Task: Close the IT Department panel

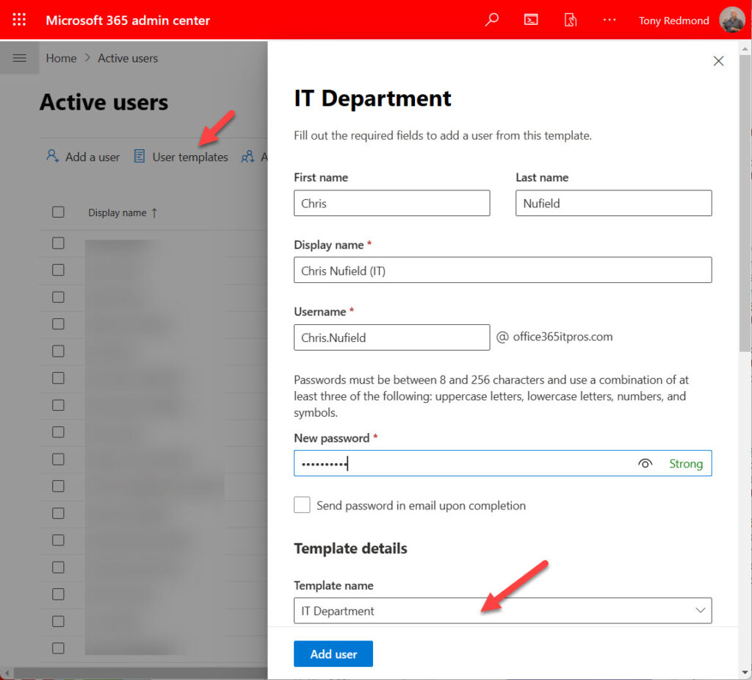Action: [x=718, y=61]
